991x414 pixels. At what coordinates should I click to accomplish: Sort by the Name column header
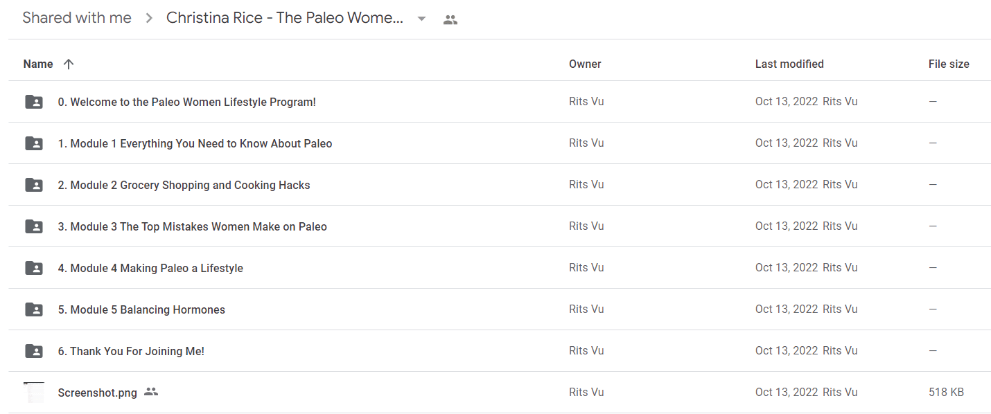pyautogui.click(x=38, y=64)
